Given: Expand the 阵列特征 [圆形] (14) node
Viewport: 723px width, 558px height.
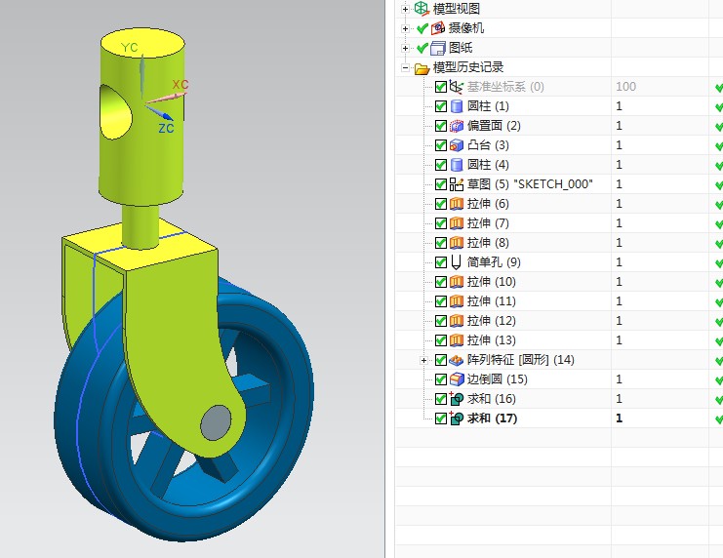Looking at the screenshot, I should [423, 360].
